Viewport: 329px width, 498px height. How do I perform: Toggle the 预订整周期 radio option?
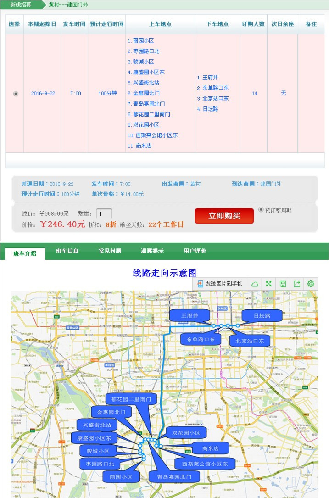coord(261,210)
